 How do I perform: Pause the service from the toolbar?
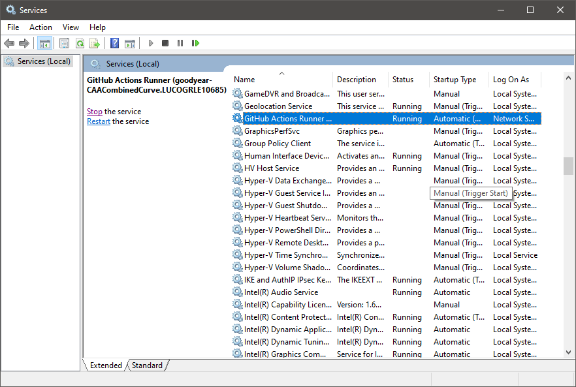(180, 43)
